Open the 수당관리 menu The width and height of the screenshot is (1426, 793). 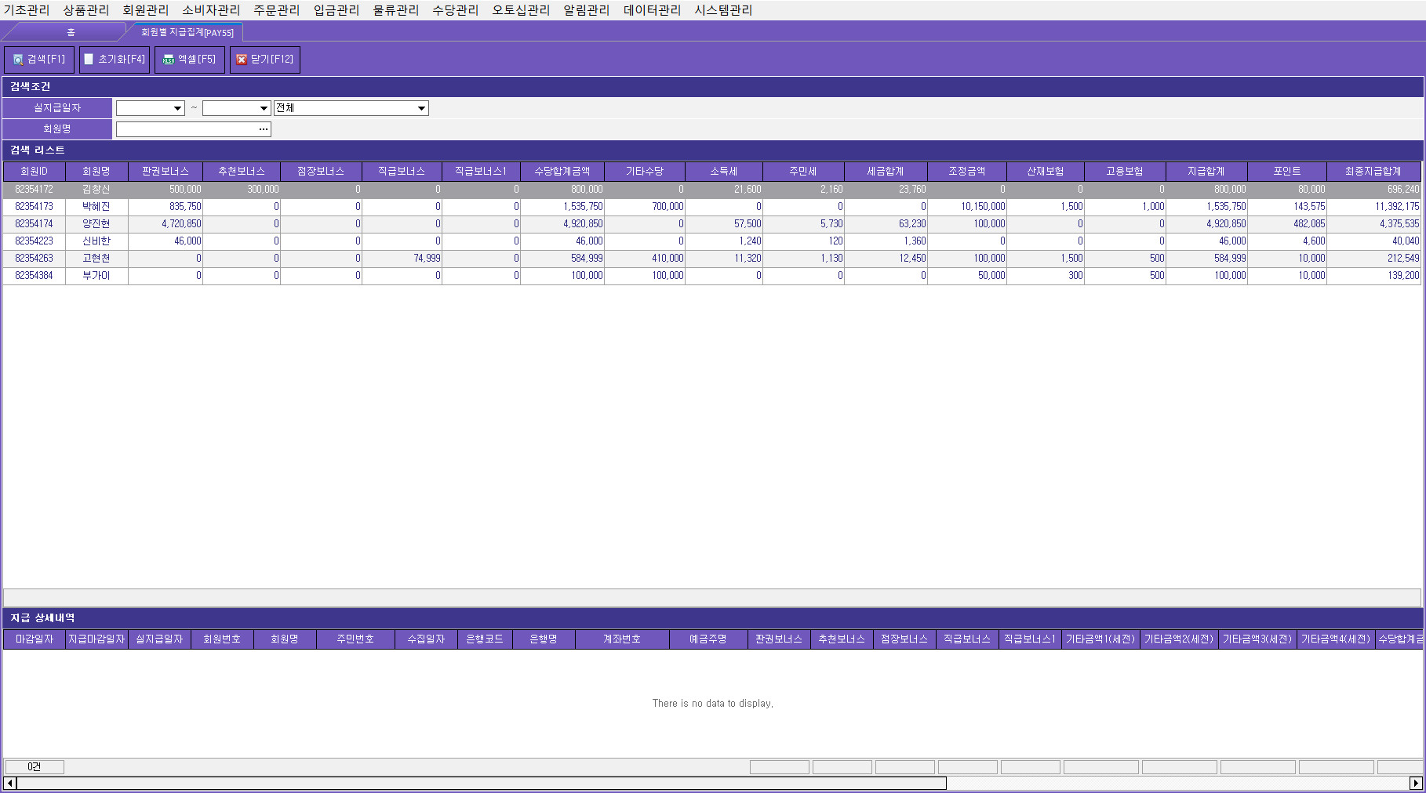click(456, 10)
